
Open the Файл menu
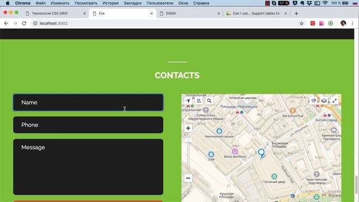tap(40, 3)
